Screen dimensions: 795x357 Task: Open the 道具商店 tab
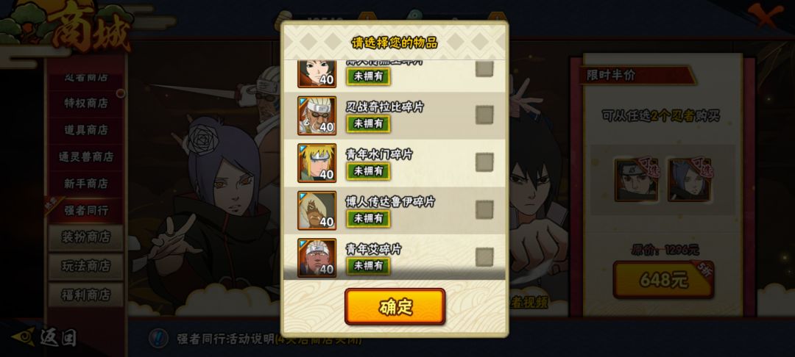click(85, 130)
